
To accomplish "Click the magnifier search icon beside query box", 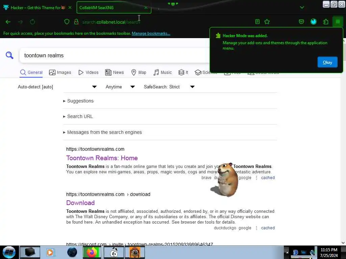I will click(x=9, y=55).
